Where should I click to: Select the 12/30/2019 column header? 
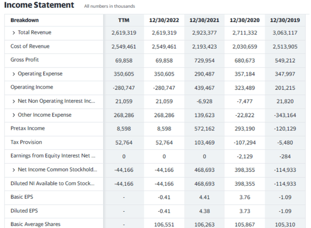click(285, 20)
